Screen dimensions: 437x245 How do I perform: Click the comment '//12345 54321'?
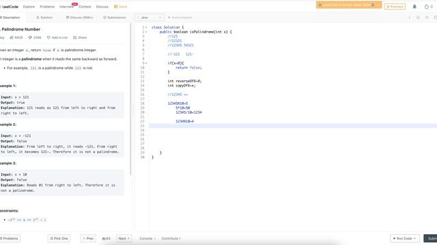point(180,46)
